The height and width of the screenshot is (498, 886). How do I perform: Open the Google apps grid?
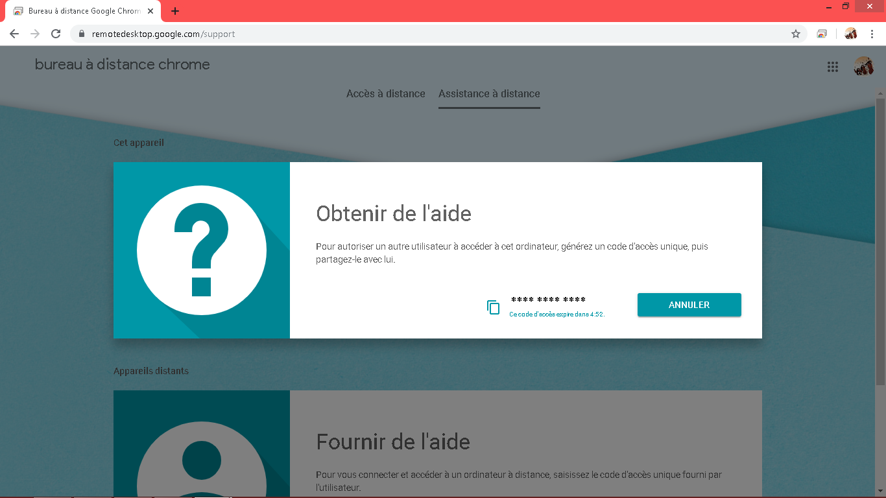833,67
